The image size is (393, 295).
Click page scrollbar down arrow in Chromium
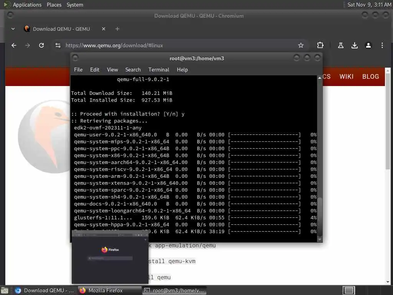coord(388,282)
